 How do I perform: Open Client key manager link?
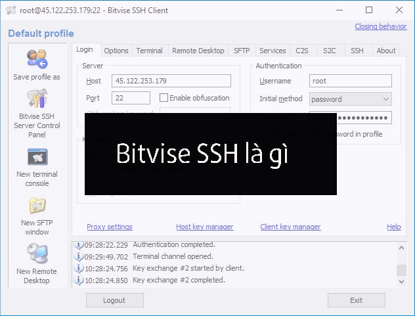point(290,227)
